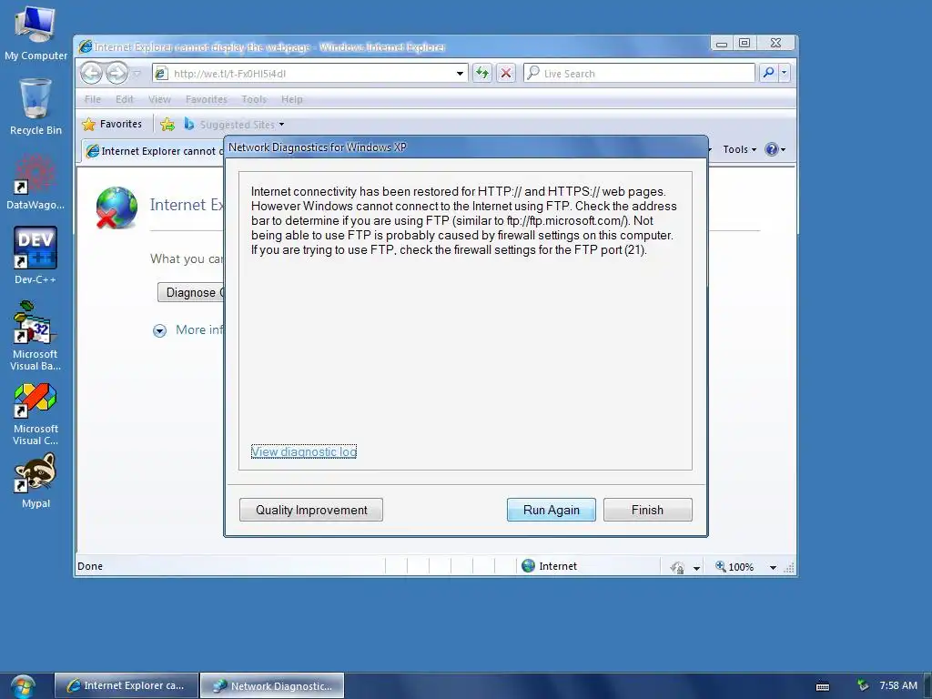932x699 pixels.
Task: Click the Help question mark icon
Action: (772, 149)
